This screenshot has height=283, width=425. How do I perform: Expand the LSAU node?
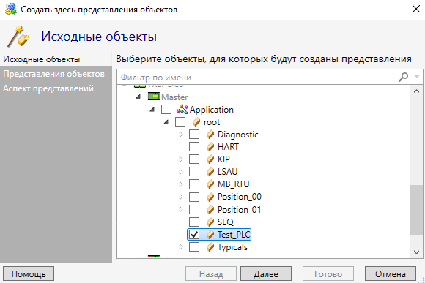tap(181, 172)
